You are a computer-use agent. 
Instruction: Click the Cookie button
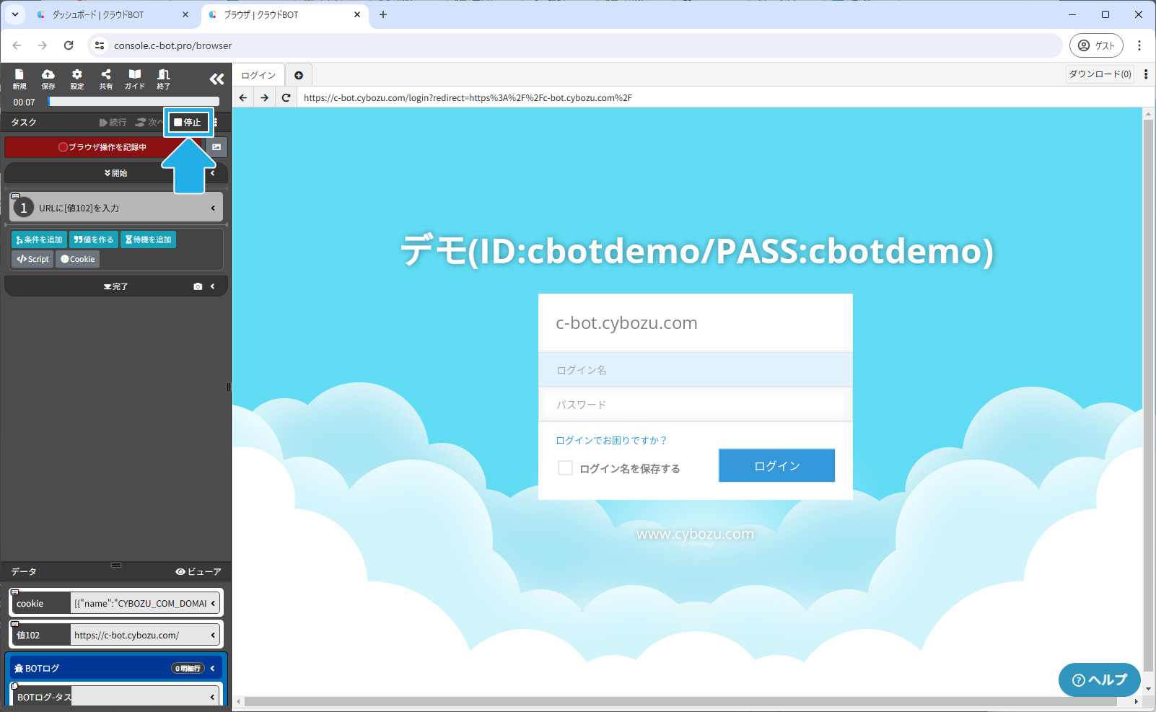pyautogui.click(x=78, y=259)
